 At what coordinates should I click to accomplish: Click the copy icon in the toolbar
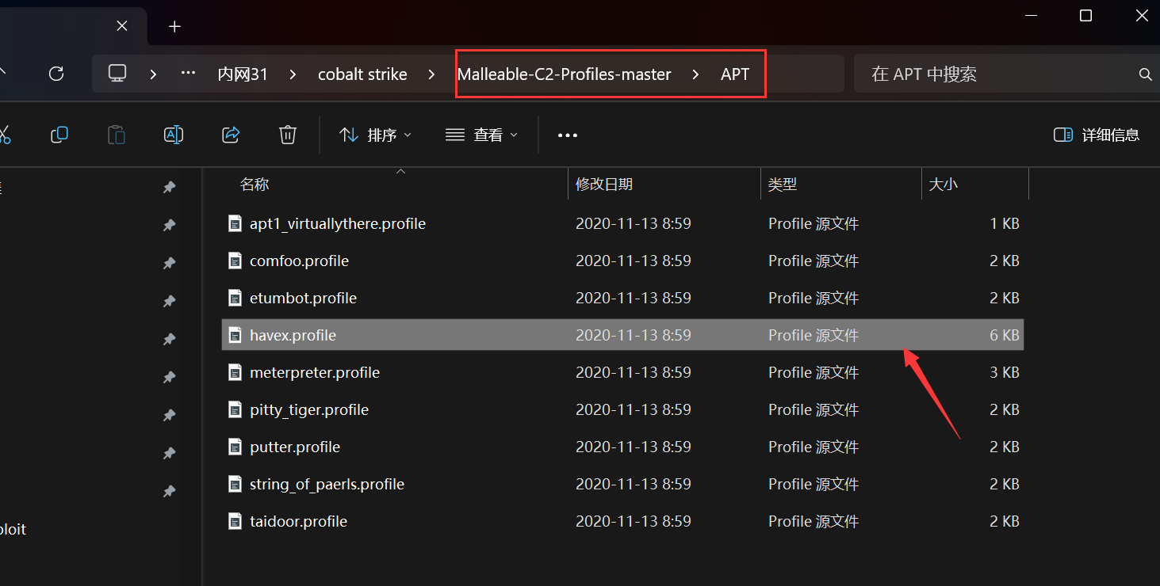59,135
